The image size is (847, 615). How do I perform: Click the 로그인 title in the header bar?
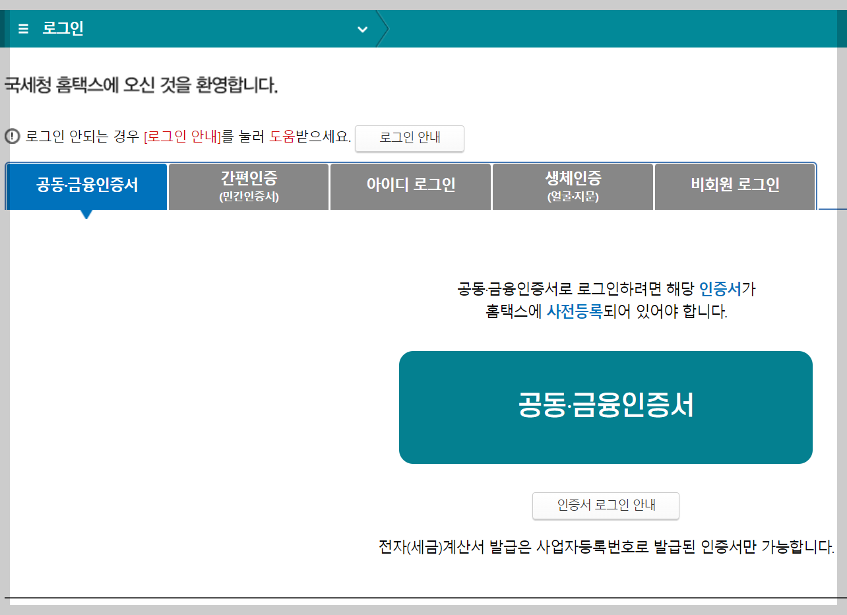click(x=63, y=29)
